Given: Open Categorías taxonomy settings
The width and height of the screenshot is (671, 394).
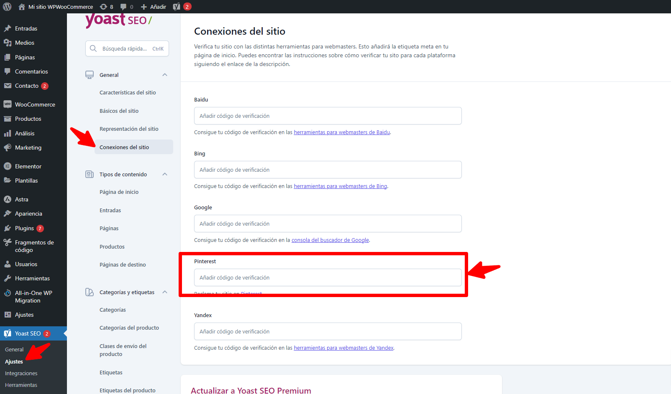Looking at the screenshot, I should [113, 310].
